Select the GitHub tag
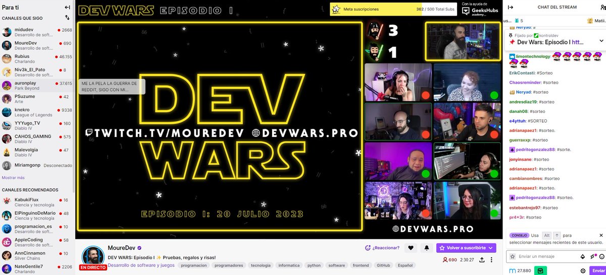This screenshot has height=275, width=606. click(383, 265)
